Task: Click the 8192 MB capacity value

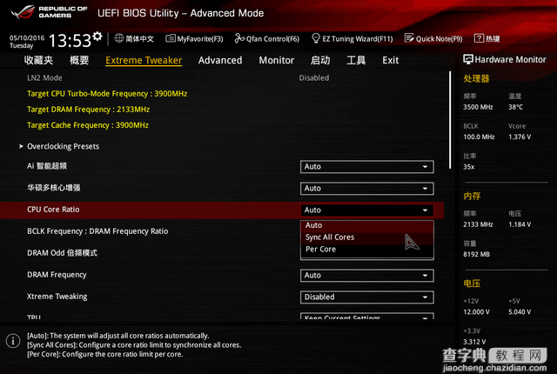Action: coord(476,255)
